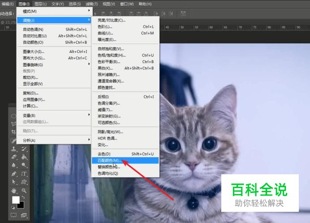Choose 画布大小(S)... in Image menu
This screenshot has width=310, height=223.
point(54,58)
